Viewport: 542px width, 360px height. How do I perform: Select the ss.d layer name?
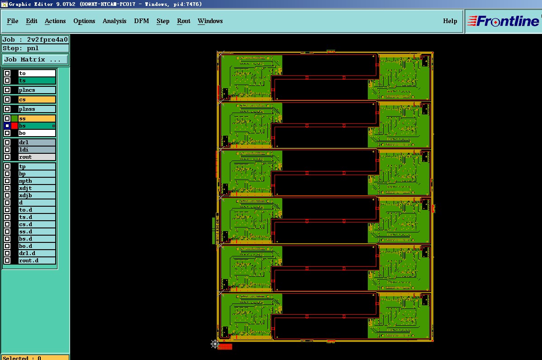(x=37, y=232)
